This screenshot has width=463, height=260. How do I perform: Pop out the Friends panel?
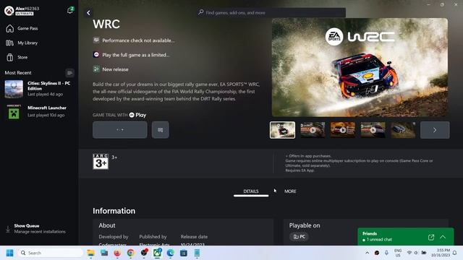point(431,237)
